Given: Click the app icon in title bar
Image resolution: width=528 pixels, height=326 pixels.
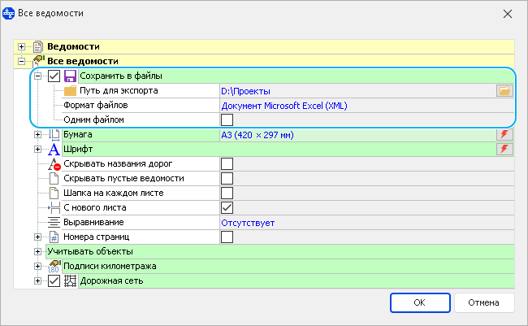Looking at the screenshot, I should point(8,14).
